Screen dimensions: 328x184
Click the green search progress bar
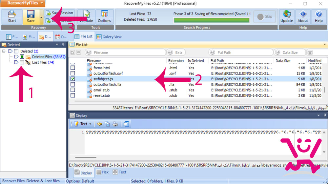click(212, 20)
